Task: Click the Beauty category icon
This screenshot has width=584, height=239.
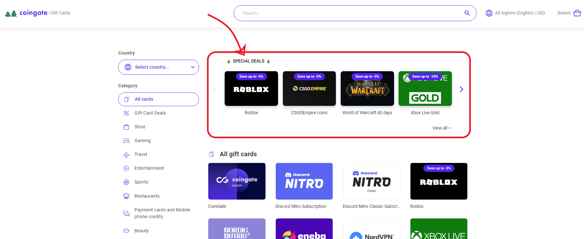Action: coord(126,231)
